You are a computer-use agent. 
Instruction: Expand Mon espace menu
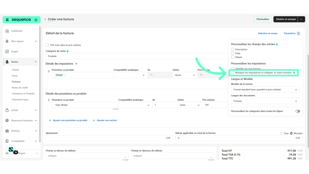(x=36, y=41)
